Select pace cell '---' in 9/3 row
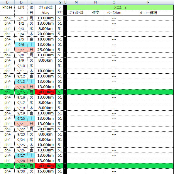The width and height of the screenshot is (174, 174). click(x=114, y=29)
